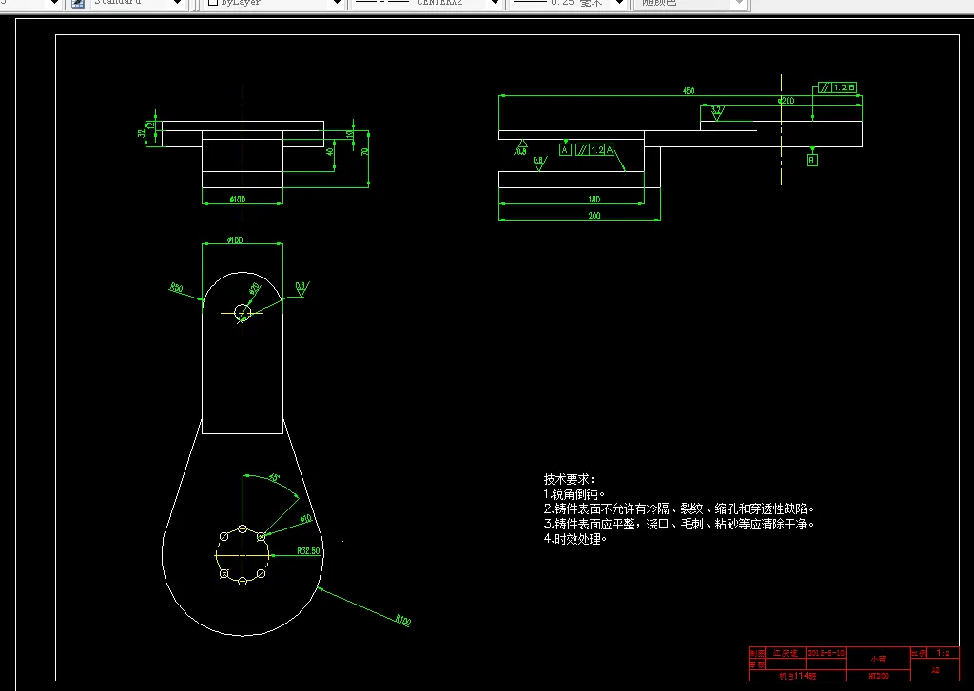The height and width of the screenshot is (691, 974).
Task: Select the parallelism tolerance frame 1.2 B
Action: pyautogui.click(x=838, y=87)
